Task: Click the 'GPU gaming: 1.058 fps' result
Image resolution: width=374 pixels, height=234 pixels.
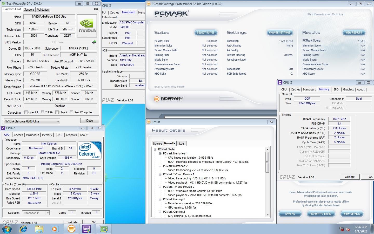Action: coord(182,207)
